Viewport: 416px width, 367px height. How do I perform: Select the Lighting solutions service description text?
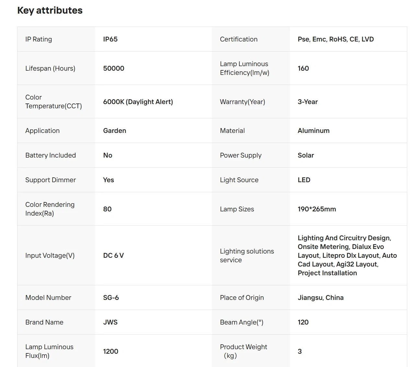pos(347,255)
